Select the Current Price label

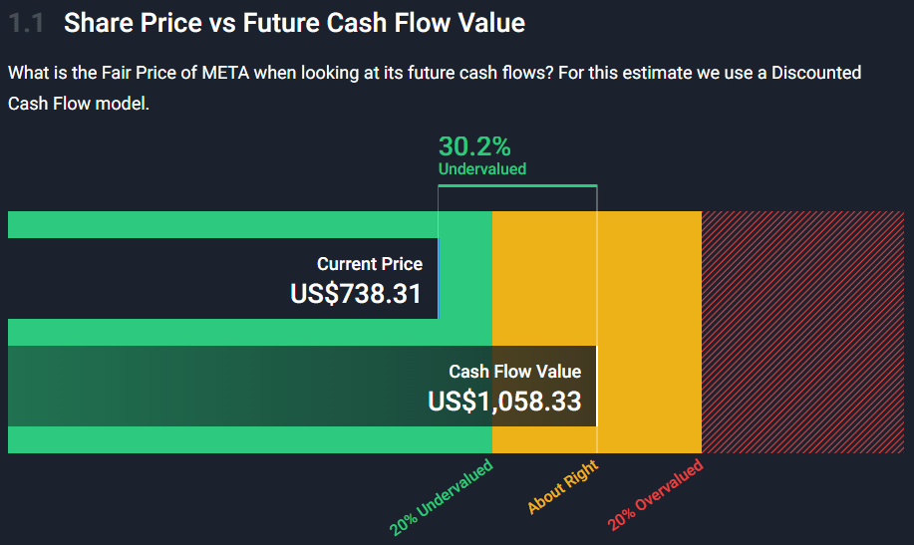click(x=369, y=264)
